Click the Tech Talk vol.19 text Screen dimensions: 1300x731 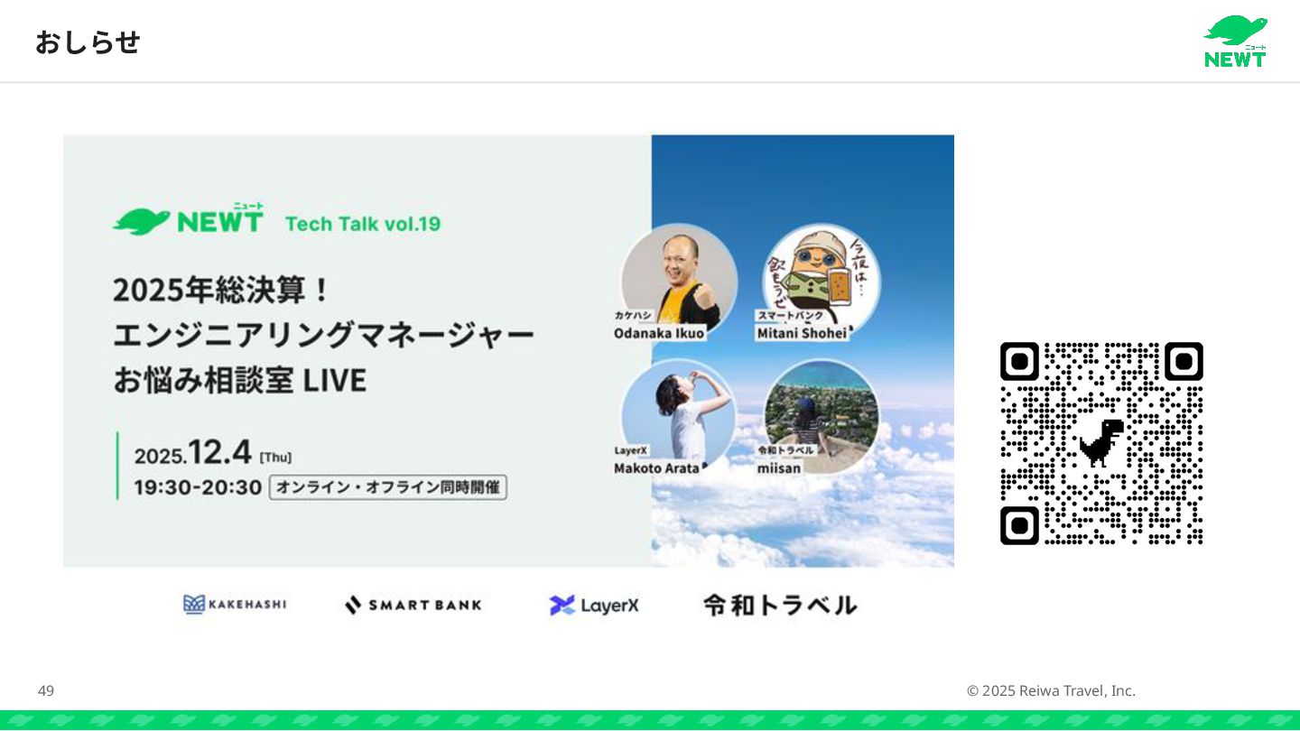coord(363,224)
